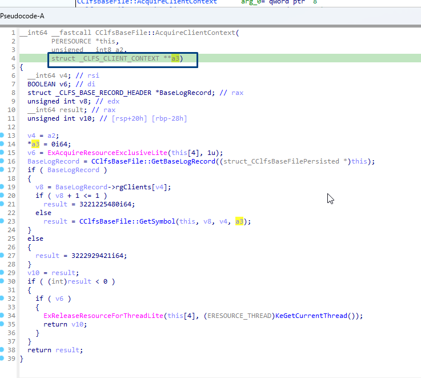Select 1u argument on line 15
This screenshot has height=378, width=421.
click(211, 153)
